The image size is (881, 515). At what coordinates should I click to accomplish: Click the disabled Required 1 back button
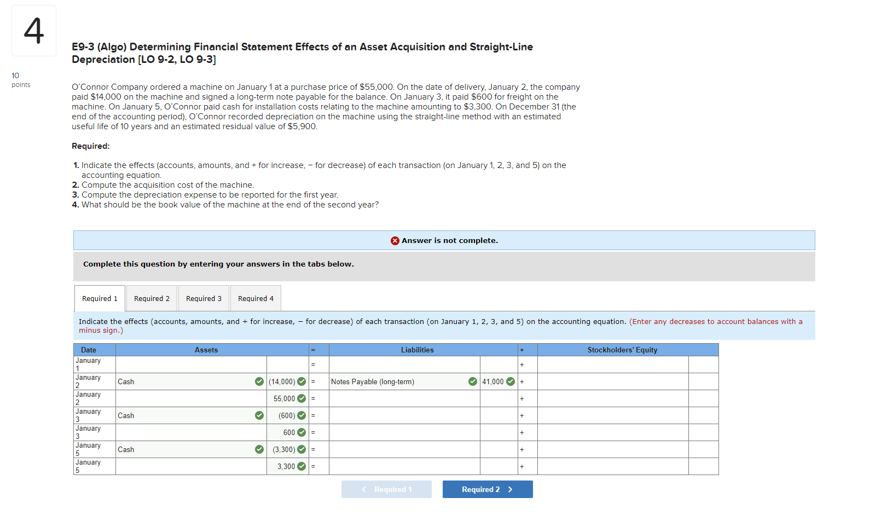(x=386, y=489)
